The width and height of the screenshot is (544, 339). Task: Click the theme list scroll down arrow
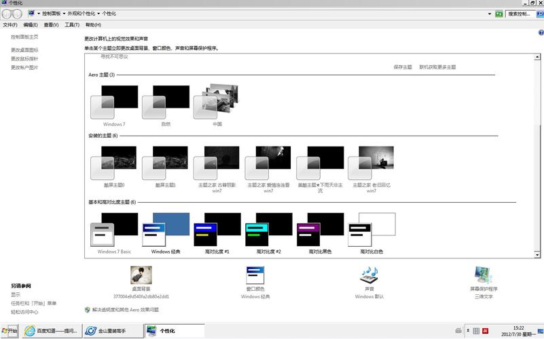pos(537,255)
